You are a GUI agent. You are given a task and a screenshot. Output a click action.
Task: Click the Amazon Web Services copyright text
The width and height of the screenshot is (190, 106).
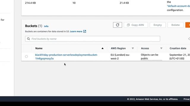[x=153, y=99]
